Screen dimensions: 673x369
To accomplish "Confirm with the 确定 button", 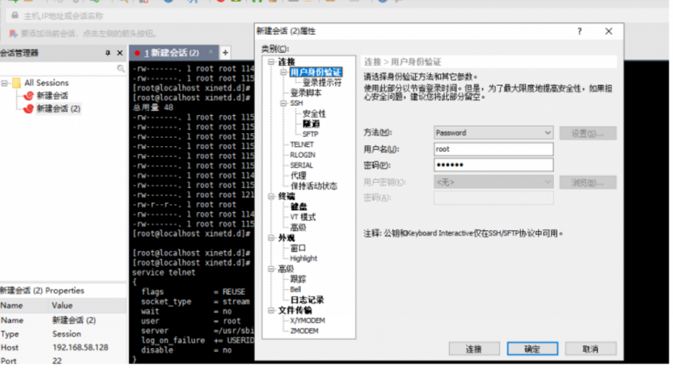I will click(532, 349).
